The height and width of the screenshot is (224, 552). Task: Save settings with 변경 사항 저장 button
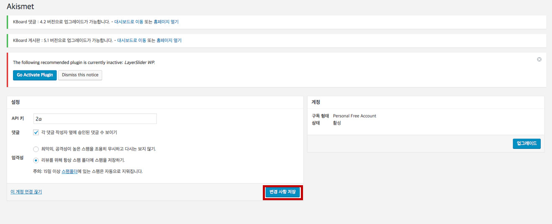point(282,192)
